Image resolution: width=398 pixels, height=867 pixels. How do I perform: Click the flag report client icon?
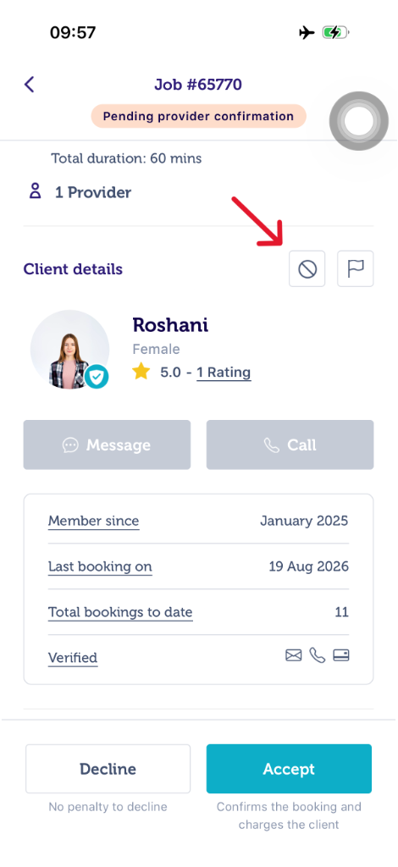[x=356, y=268]
